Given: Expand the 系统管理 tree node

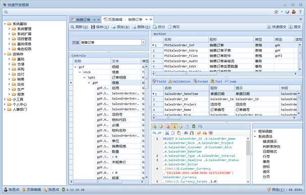Looking at the screenshot, I should pos(9,29).
